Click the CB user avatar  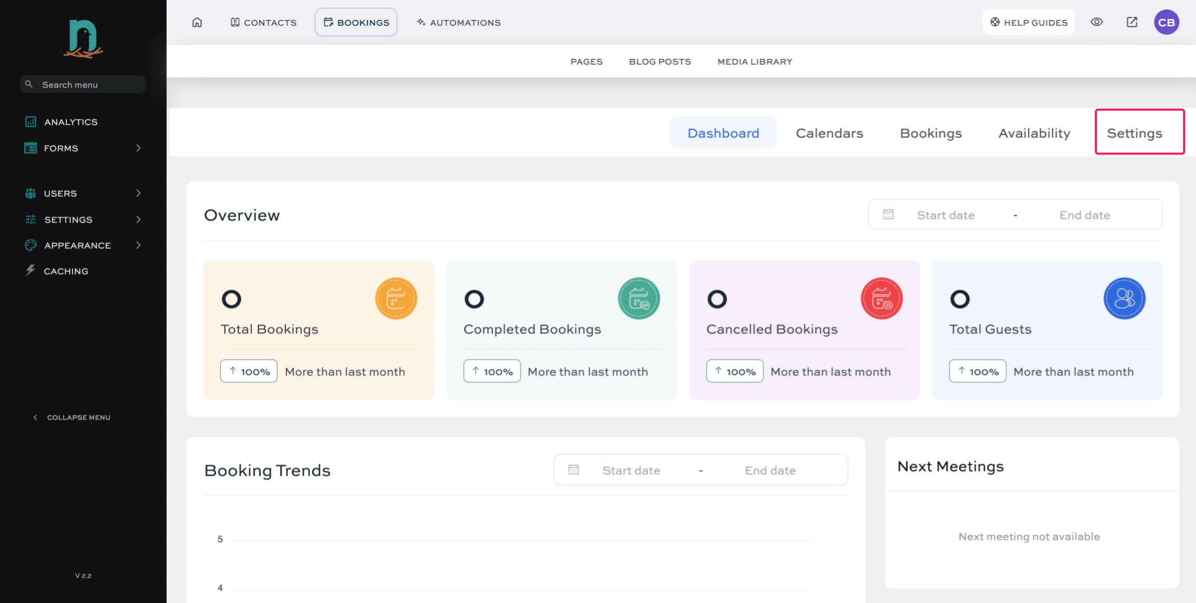(x=1167, y=22)
